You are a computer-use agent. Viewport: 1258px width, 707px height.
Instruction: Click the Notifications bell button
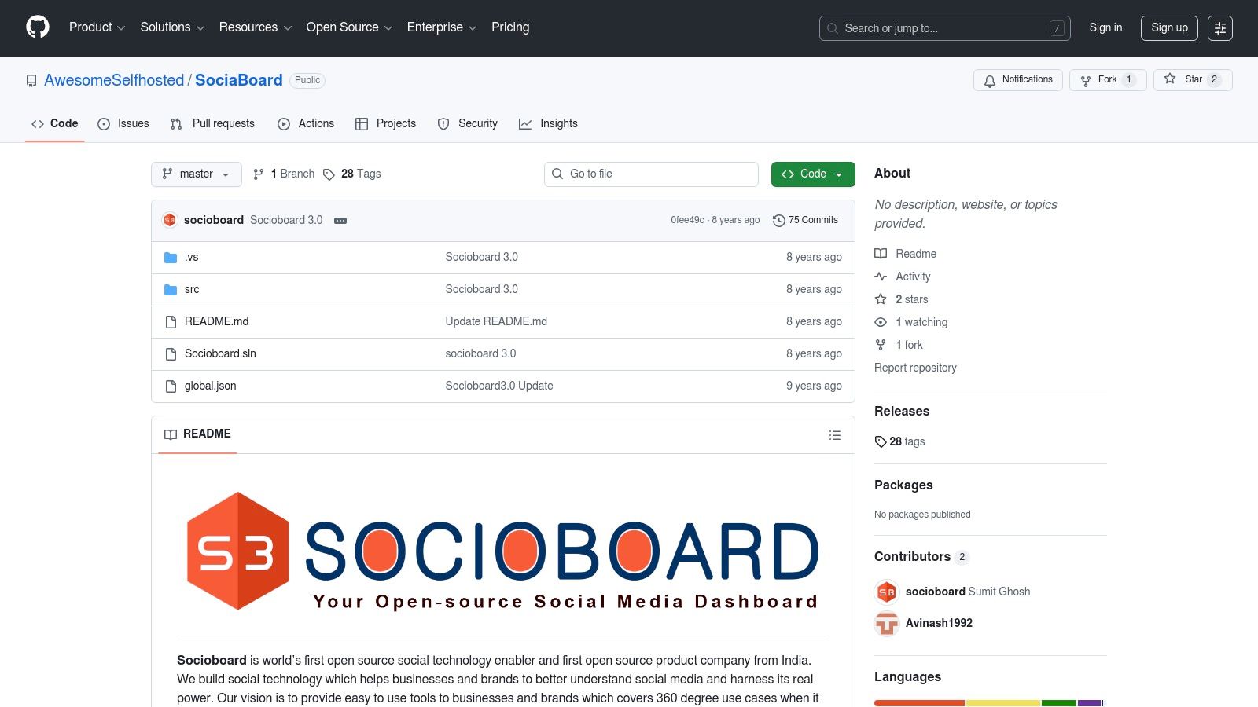click(x=1018, y=80)
